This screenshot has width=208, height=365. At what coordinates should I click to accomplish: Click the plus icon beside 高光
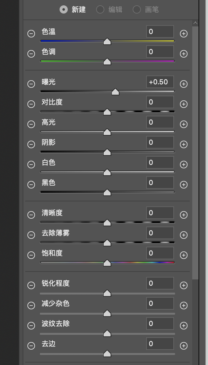(184, 124)
